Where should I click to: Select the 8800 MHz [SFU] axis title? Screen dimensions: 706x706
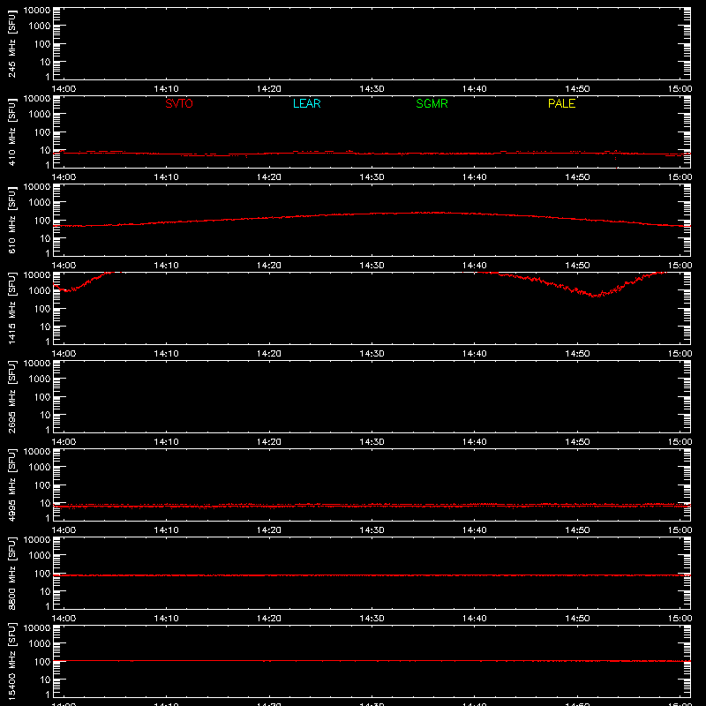(x=11, y=573)
